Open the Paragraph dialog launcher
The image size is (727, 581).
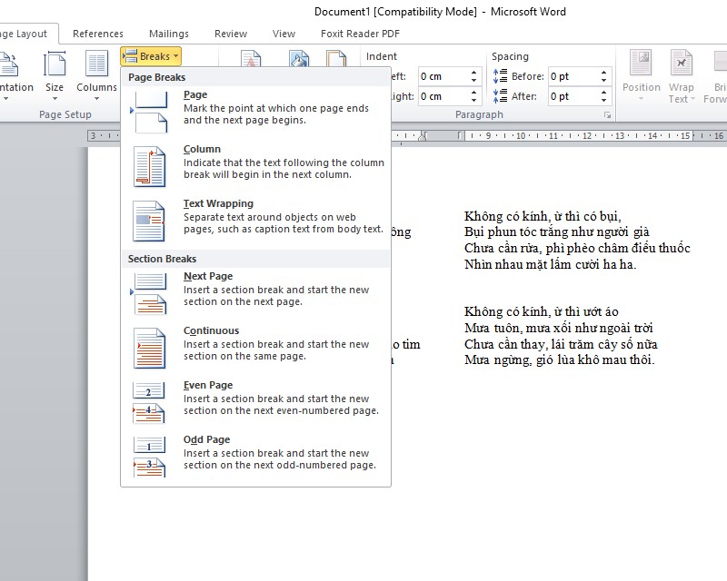pos(607,115)
